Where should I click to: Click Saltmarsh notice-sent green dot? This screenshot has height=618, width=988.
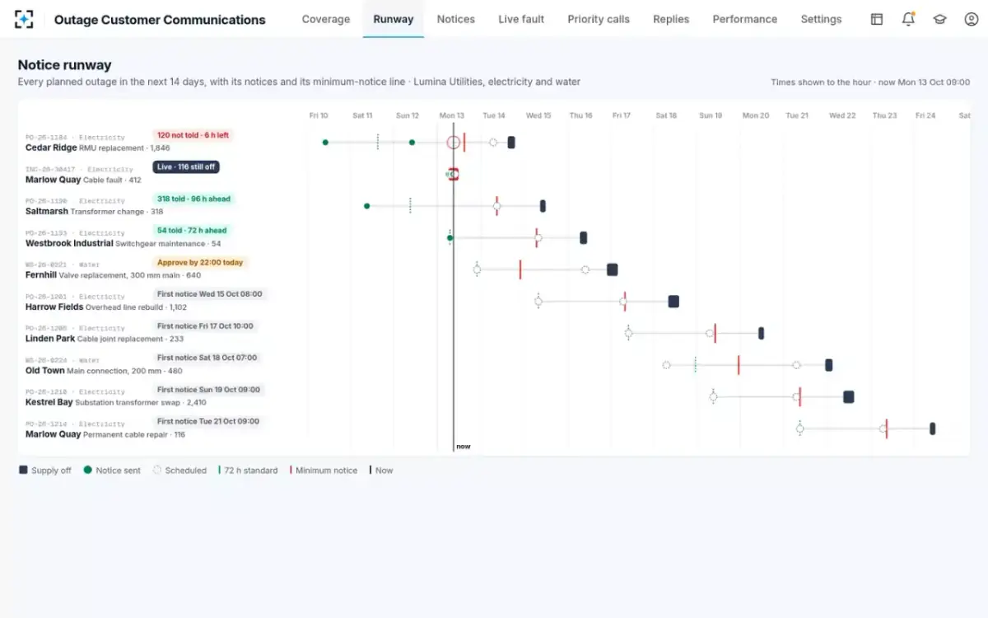click(367, 206)
